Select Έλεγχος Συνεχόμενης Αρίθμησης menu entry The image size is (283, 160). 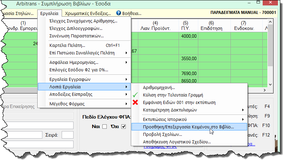point(84,21)
